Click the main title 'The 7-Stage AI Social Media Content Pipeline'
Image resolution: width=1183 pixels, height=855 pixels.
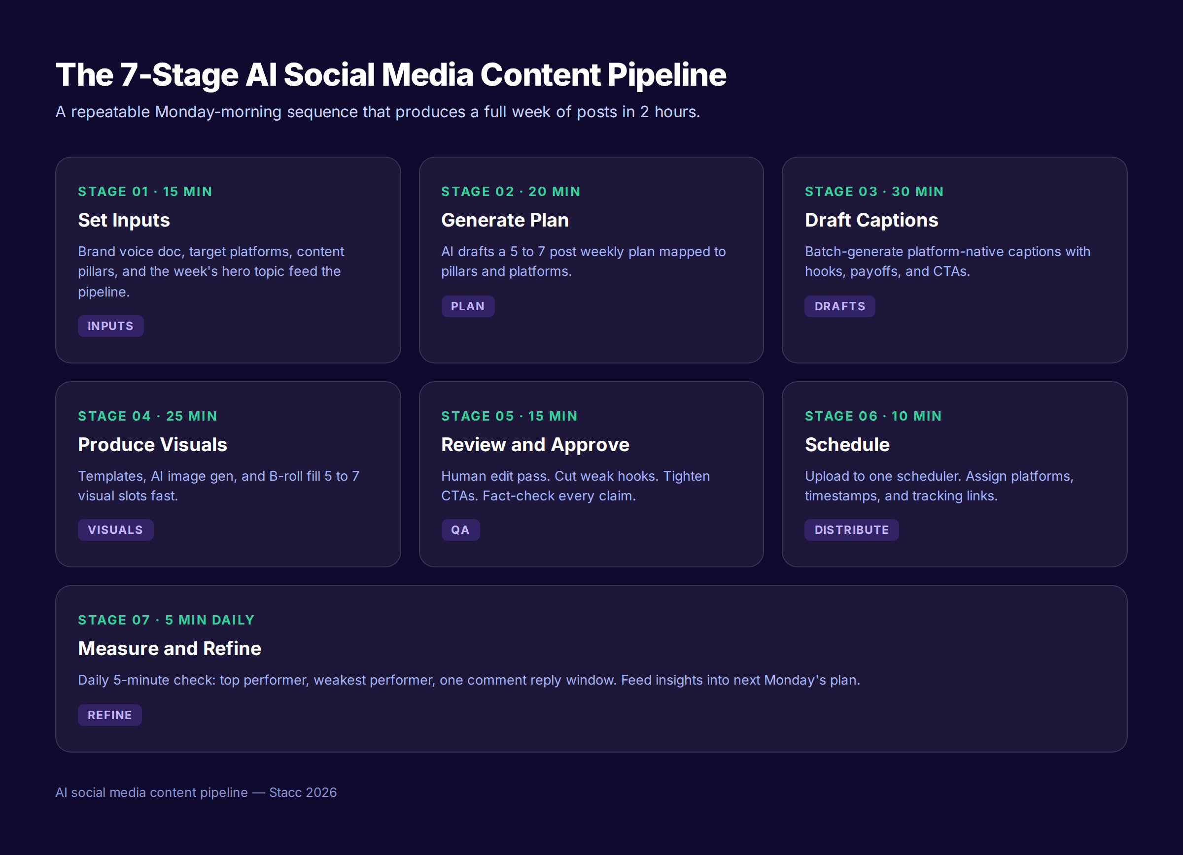(x=391, y=74)
